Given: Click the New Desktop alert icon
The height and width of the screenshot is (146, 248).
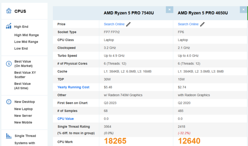Looking at the screenshot, I should [9, 101].
